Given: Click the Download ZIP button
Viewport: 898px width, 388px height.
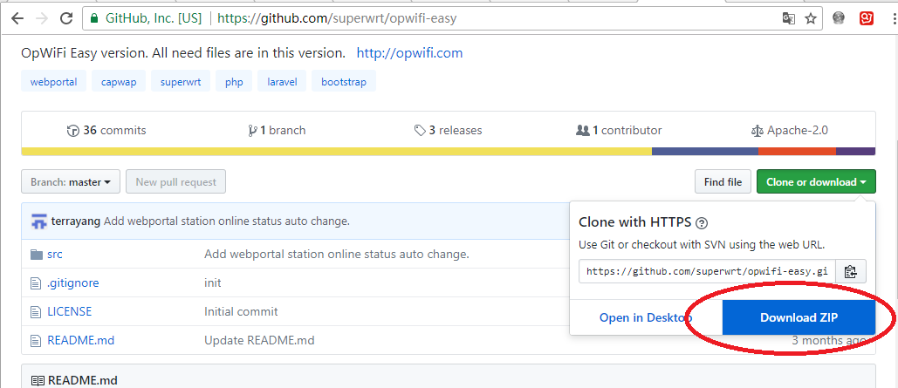Looking at the screenshot, I should click(799, 317).
